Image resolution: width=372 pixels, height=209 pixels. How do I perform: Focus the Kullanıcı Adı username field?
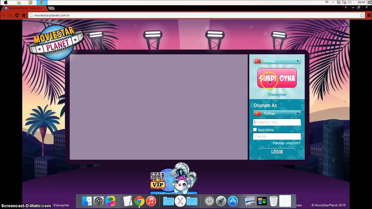coord(277,122)
